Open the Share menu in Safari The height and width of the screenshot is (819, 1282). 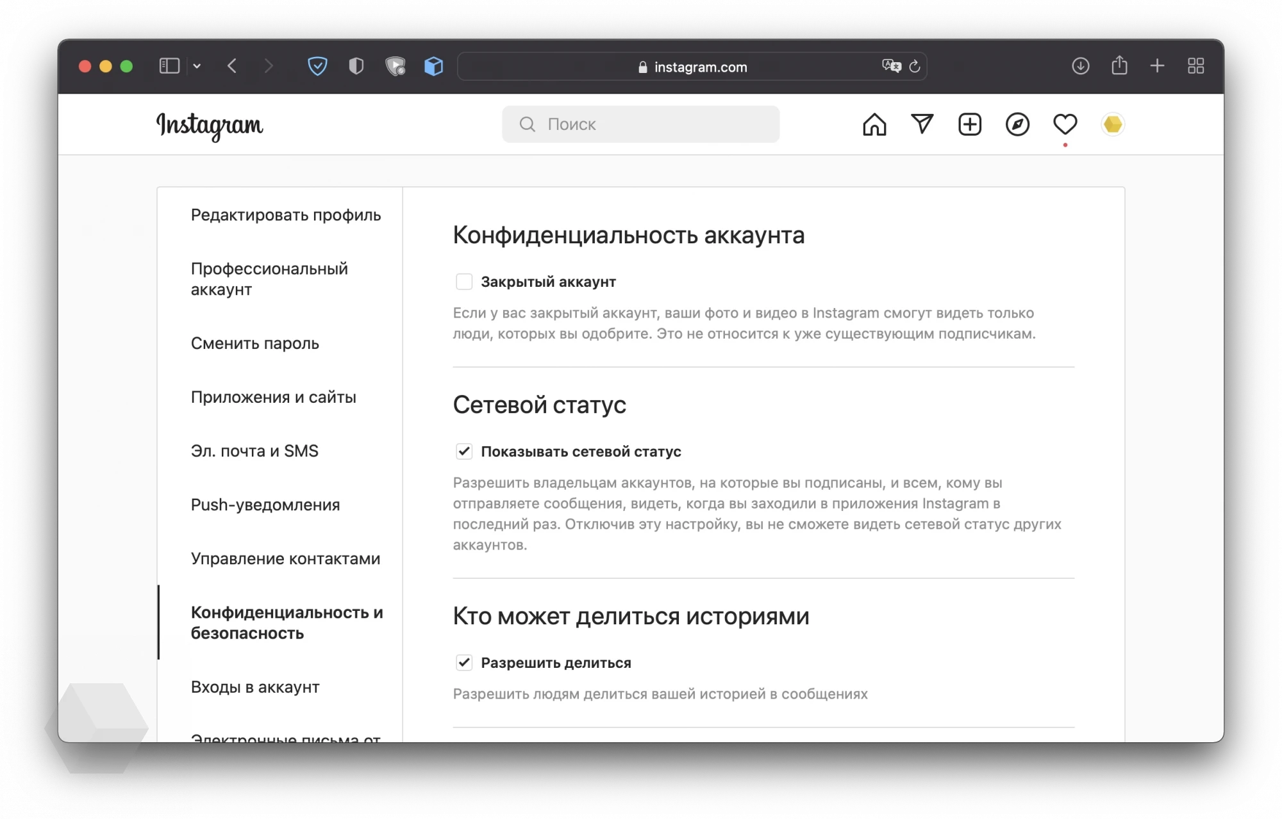point(1119,65)
